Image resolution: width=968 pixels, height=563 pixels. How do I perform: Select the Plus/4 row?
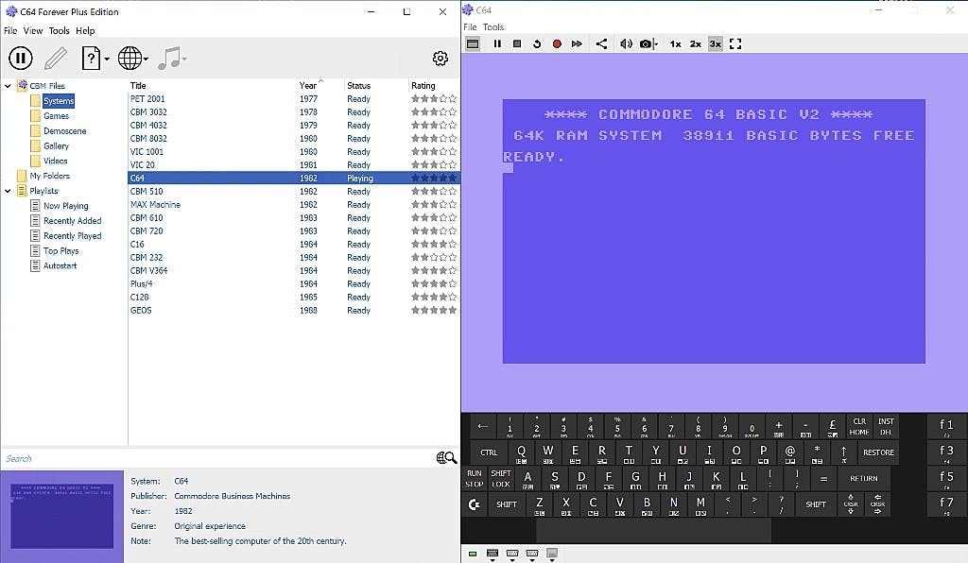(293, 283)
